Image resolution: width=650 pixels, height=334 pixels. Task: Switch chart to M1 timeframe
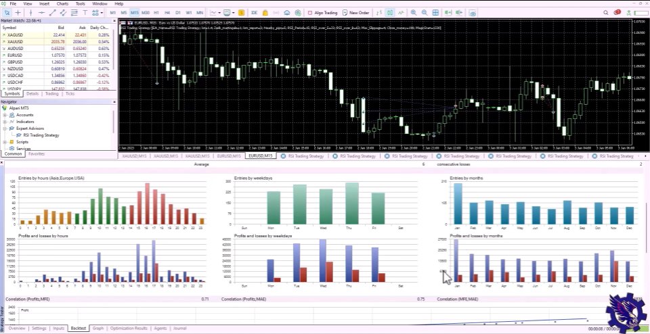[x=113, y=13]
